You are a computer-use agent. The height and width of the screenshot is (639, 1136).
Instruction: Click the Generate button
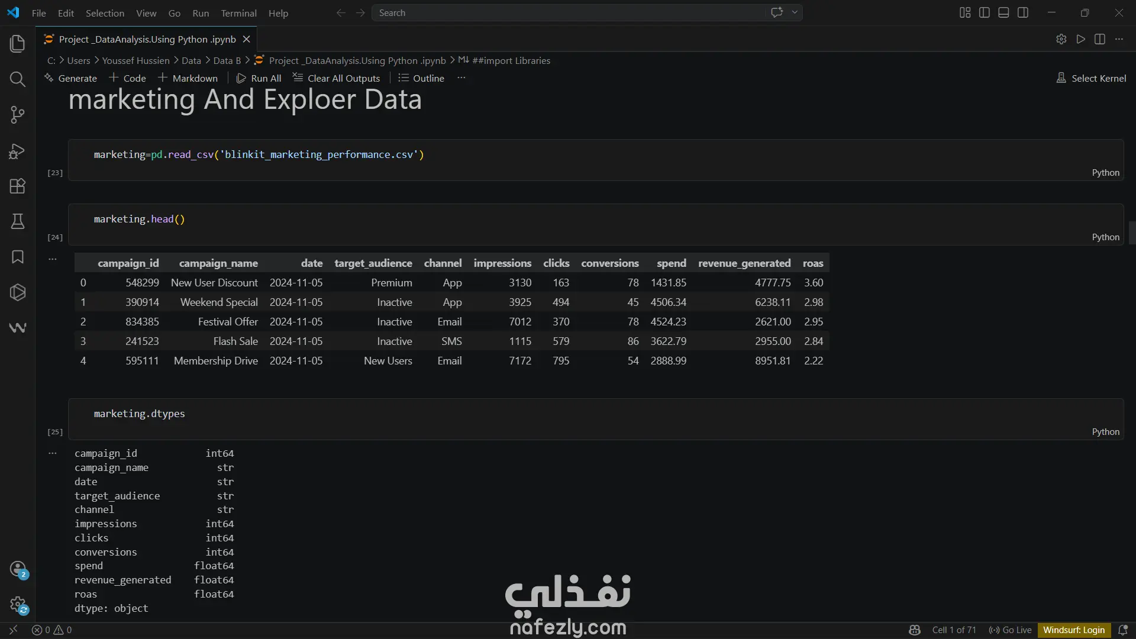point(70,78)
